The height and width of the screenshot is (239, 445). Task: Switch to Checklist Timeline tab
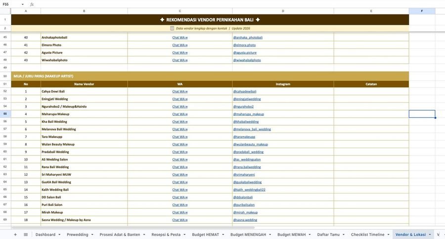[367, 235]
